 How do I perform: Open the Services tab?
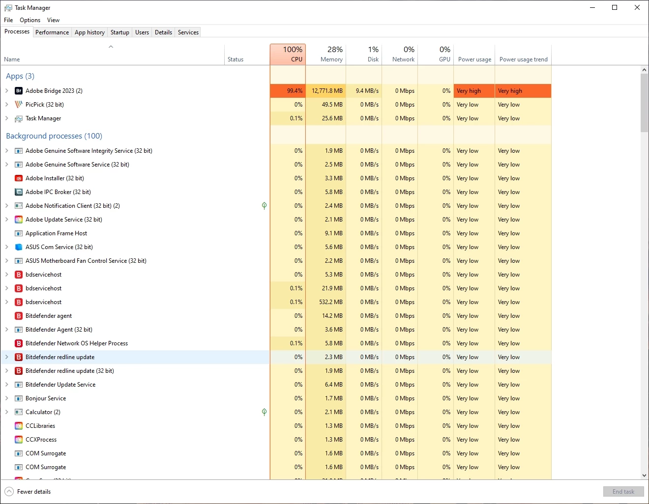point(188,32)
